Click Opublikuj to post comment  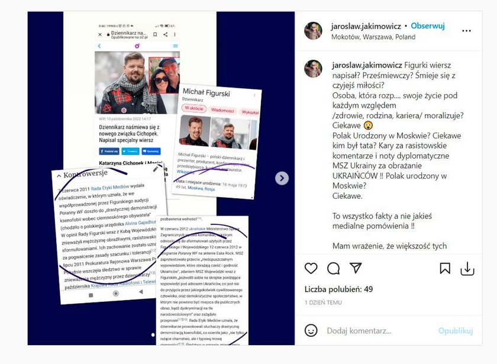point(456,331)
